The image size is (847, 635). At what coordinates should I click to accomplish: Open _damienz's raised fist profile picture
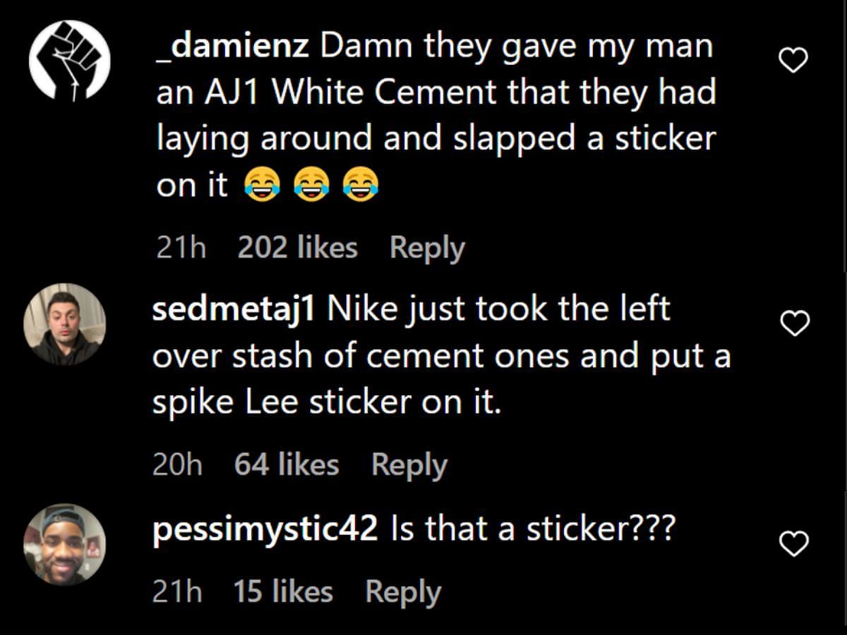coord(69,59)
